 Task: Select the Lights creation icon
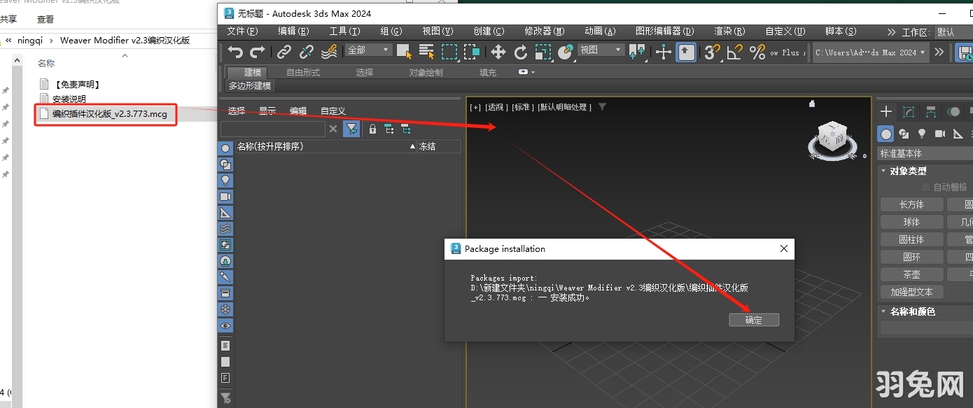point(922,134)
